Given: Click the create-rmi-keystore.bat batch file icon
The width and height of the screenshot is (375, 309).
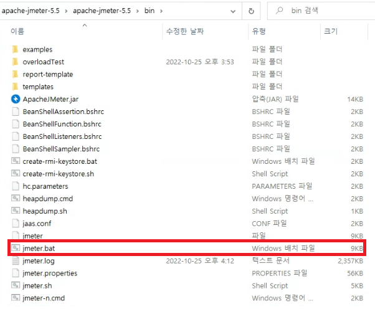Looking at the screenshot, I should click(16, 161).
